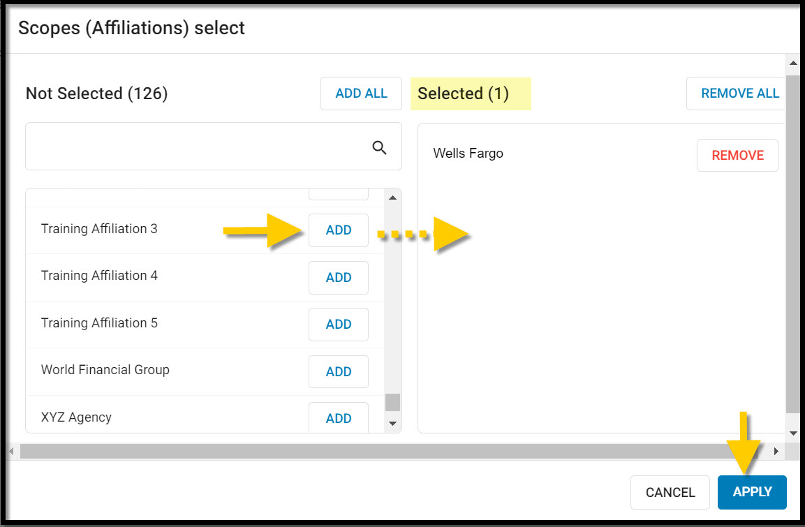This screenshot has width=805, height=527.
Task: Add Training Affiliation 5
Action: (339, 325)
